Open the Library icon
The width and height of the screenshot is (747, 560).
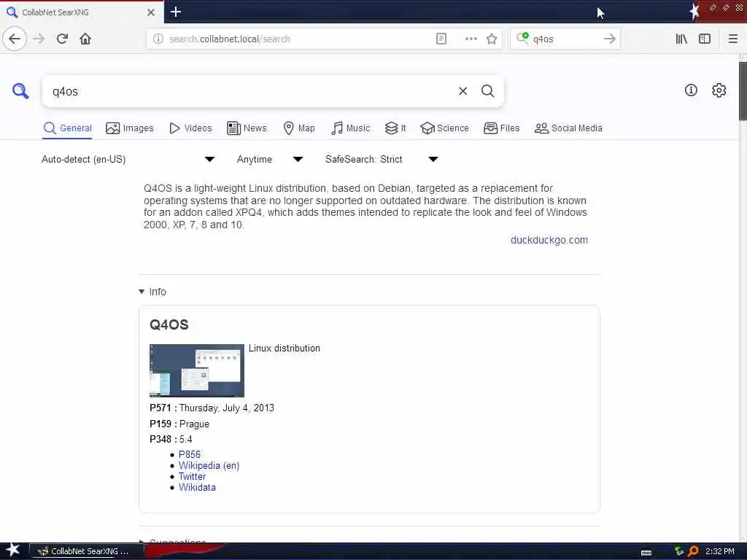pos(681,39)
